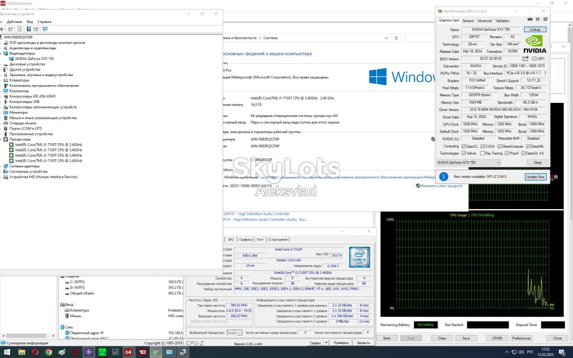This screenshot has height=358, width=573.
Task: Switch to the Advanced tab in GPU-Z
Action: [x=485, y=21]
